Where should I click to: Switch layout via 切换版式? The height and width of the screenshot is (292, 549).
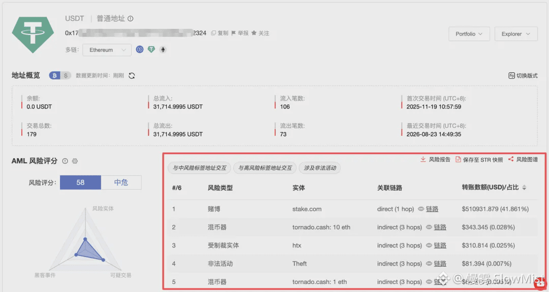[x=523, y=76]
